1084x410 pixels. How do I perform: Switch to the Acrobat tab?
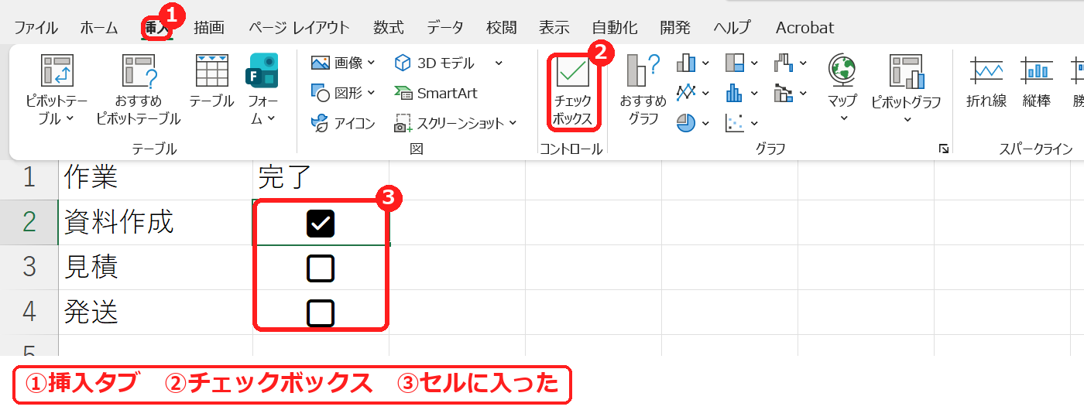pyautogui.click(x=805, y=28)
